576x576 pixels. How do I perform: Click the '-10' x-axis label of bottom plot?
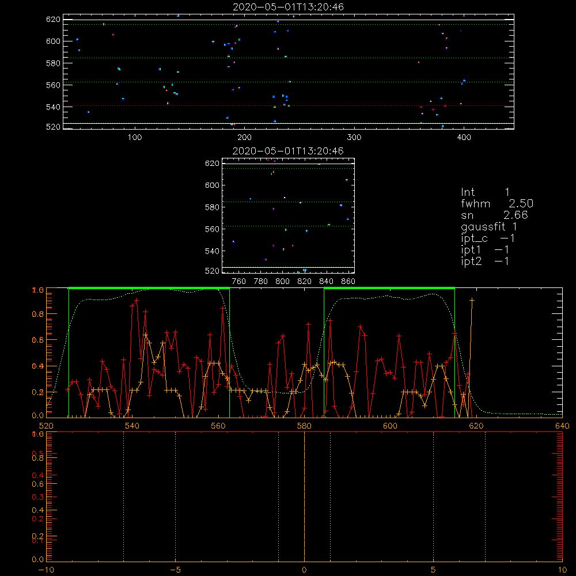46,570
